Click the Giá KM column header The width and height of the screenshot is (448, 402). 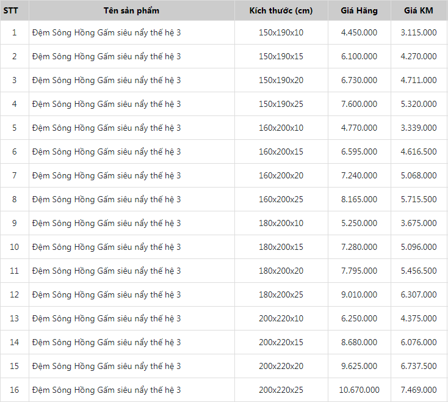point(419,11)
